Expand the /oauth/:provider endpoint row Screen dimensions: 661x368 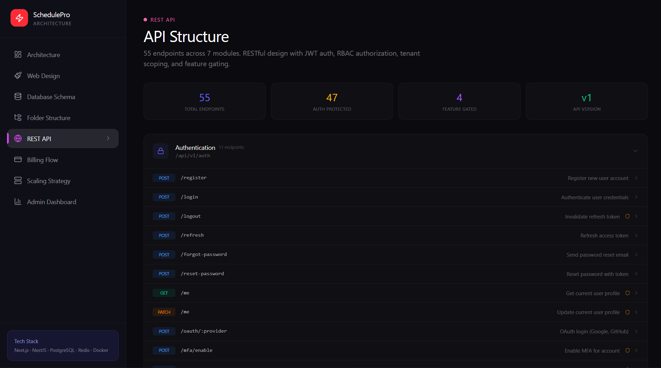click(x=636, y=331)
